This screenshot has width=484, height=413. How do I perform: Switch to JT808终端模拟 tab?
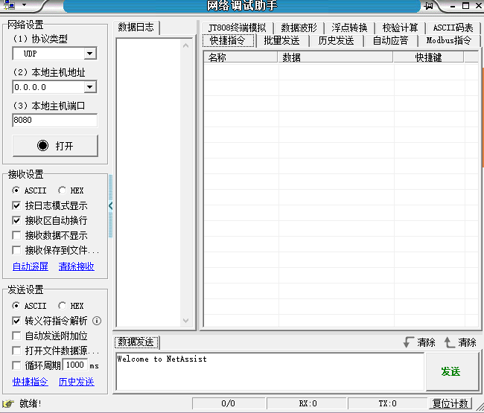(237, 28)
